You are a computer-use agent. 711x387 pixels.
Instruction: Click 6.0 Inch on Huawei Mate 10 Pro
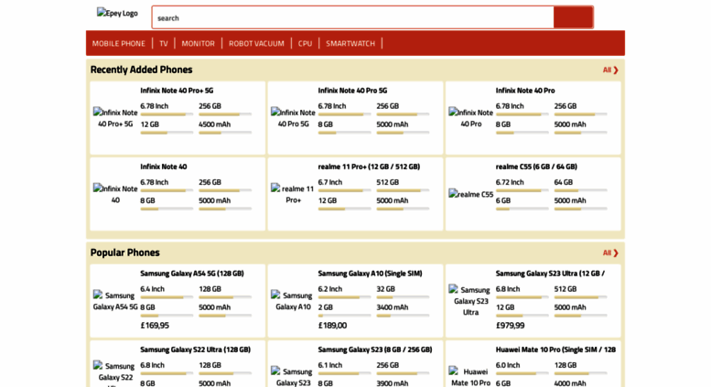[508, 365]
